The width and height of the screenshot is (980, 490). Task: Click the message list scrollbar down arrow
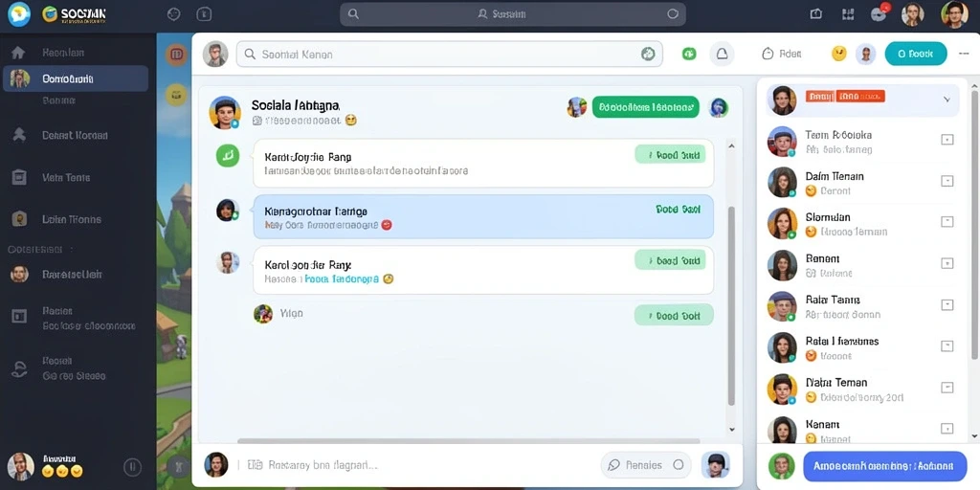click(x=732, y=430)
